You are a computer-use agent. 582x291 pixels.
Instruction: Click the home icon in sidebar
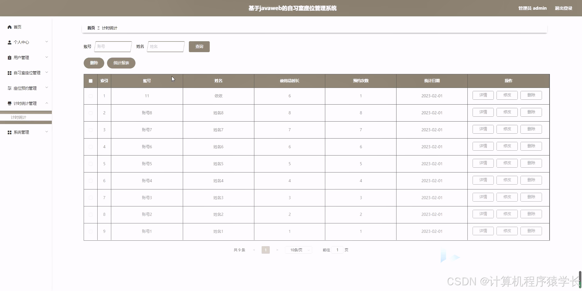click(x=9, y=27)
